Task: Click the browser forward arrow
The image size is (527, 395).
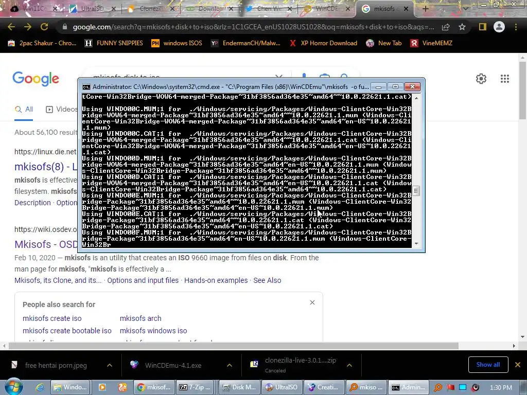Action: (28, 27)
